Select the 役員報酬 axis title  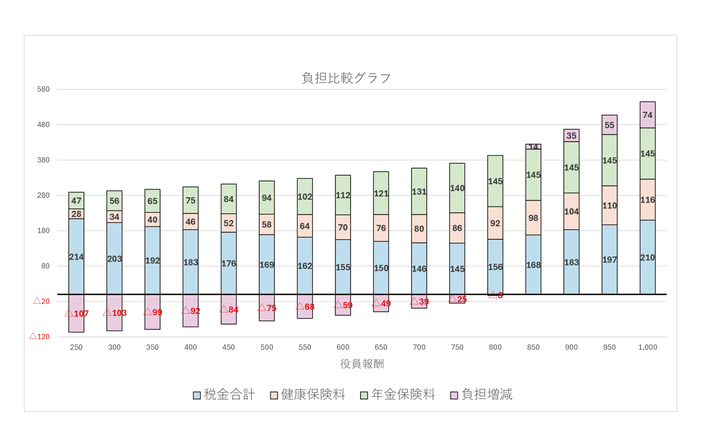pos(362,364)
